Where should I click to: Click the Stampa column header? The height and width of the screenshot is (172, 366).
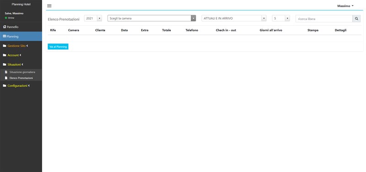(313, 30)
